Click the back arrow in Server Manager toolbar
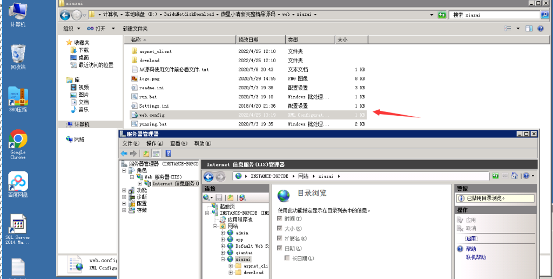553x279 pixels. (x=124, y=153)
